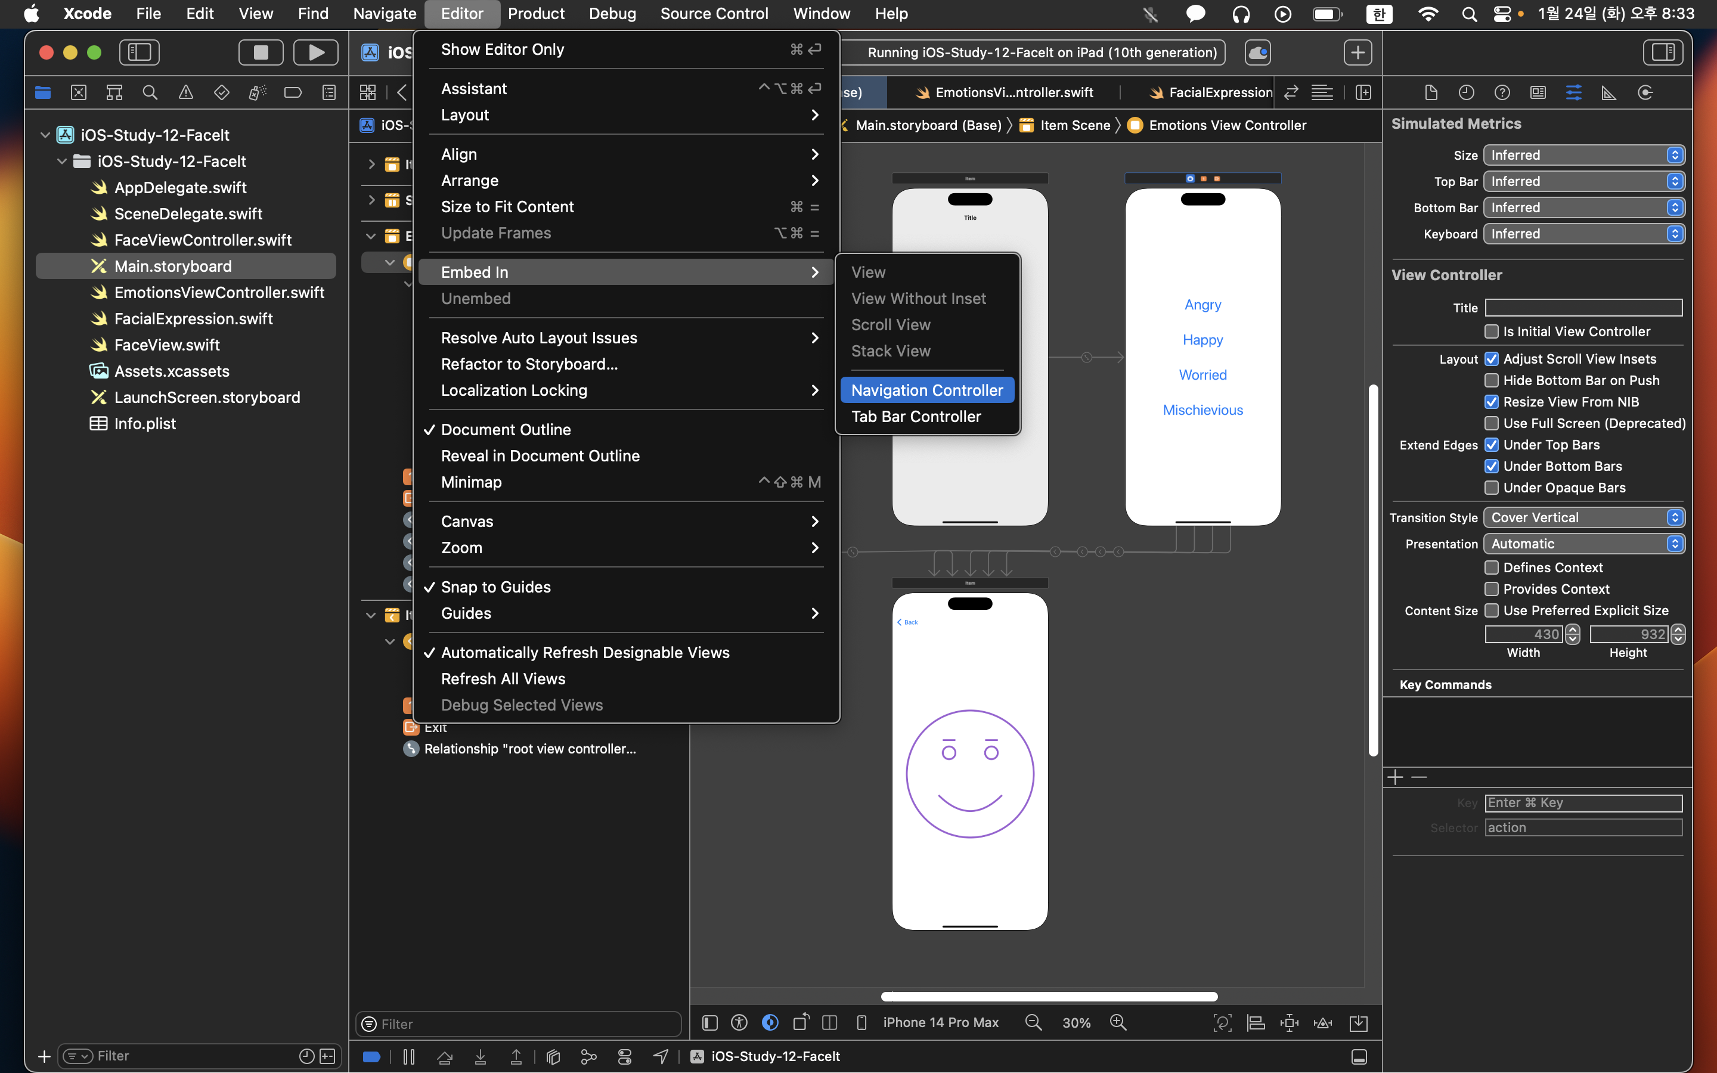
Task: Open the Attributes inspector icon
Action: coord(1573,92)
